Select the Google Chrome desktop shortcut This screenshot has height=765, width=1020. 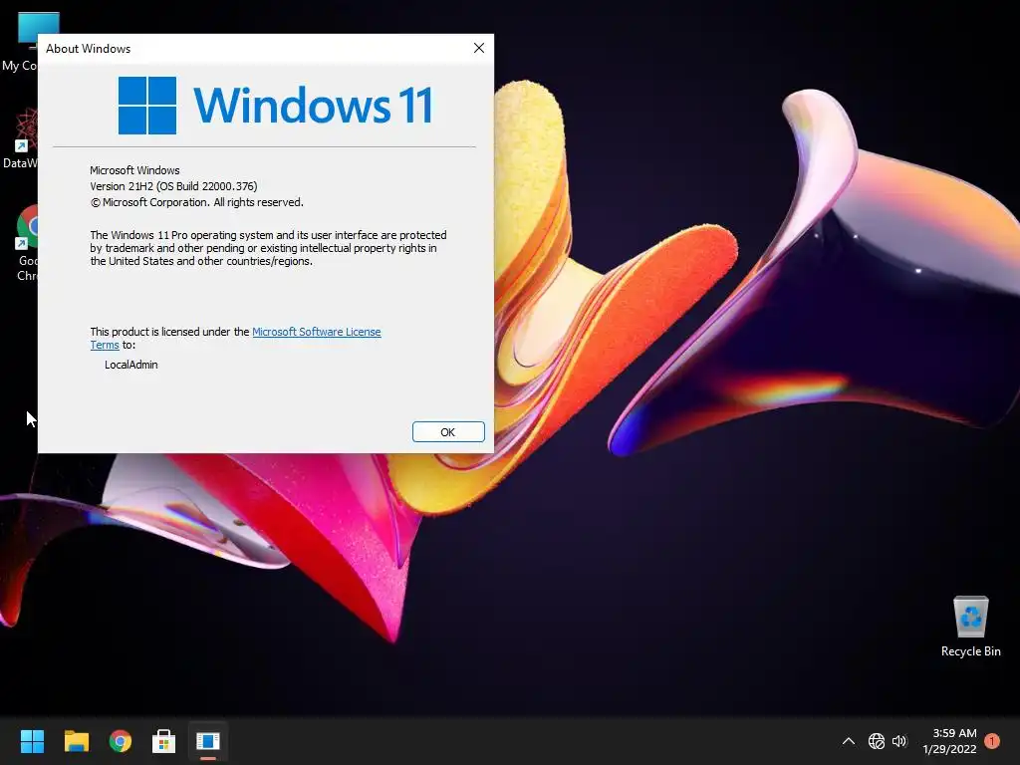tap(25, 243)
